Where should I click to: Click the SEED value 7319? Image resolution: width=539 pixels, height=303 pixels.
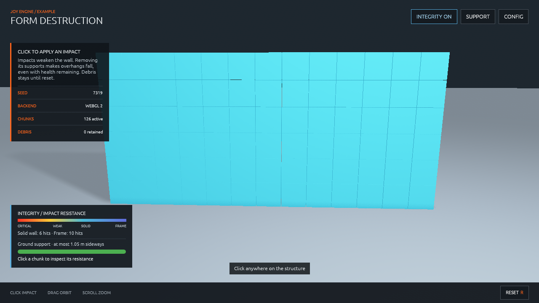click(98, 93)
